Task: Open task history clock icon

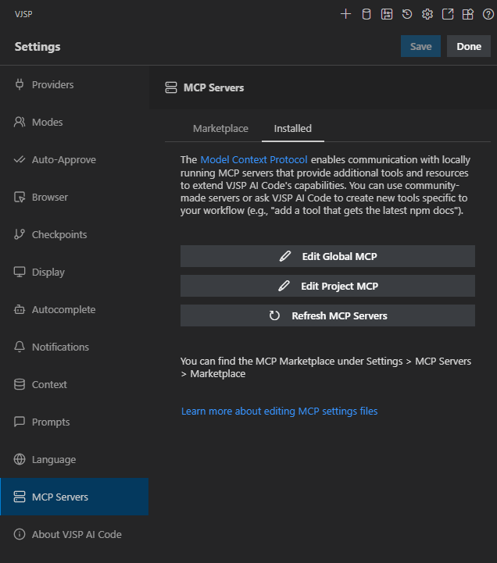Action: (x=407, y=14)
